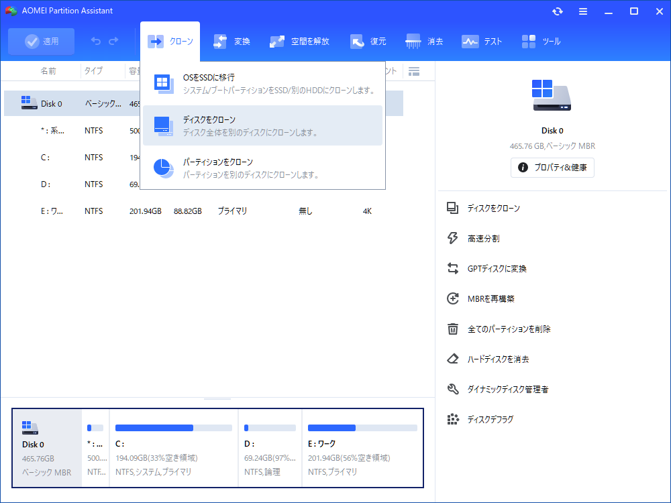Click ダイナミックディスク管理者 in the sidebar

(x=508, y=389)
